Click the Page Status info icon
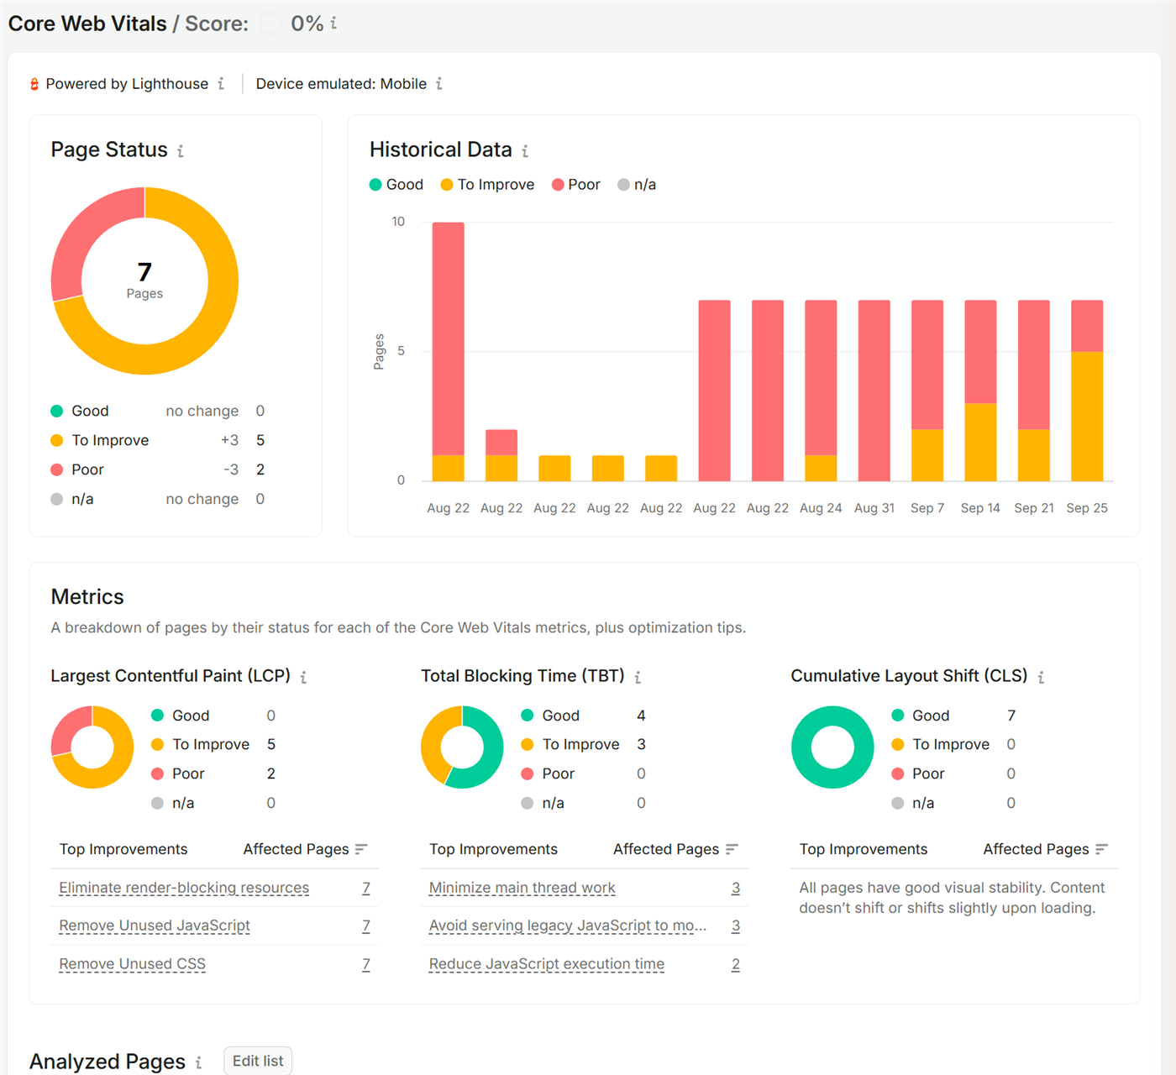This screenshot has height=1075, width=1176. (180, 151)
